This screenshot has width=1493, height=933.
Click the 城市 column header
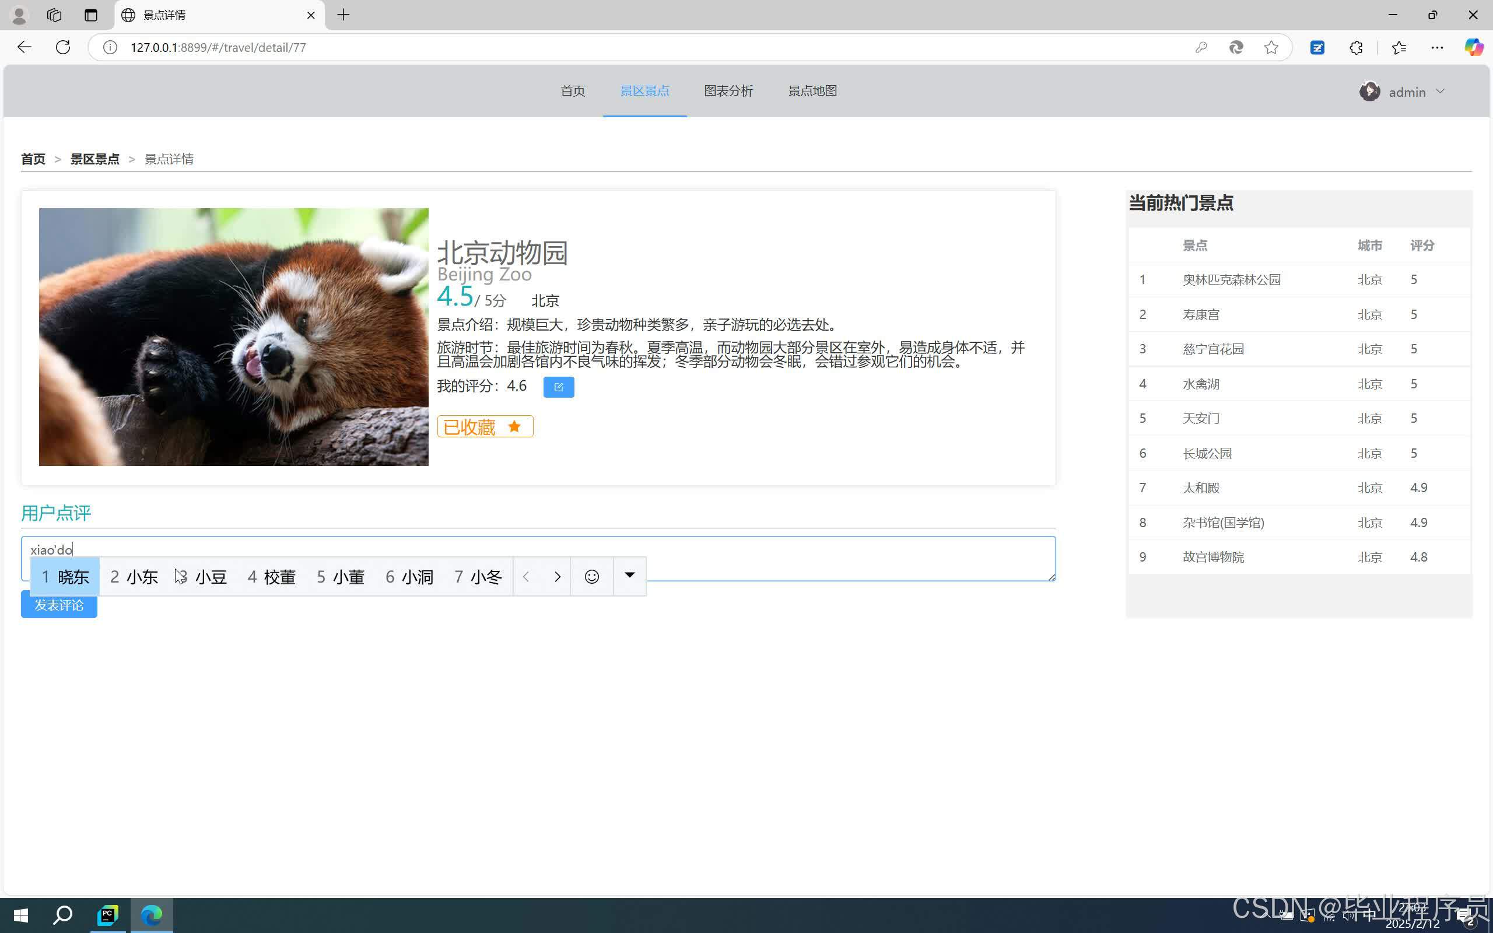pos(1369,245)
